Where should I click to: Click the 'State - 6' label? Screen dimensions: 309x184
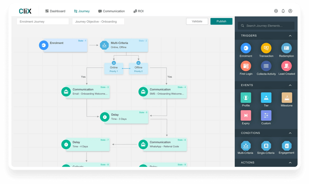(182, 140)
